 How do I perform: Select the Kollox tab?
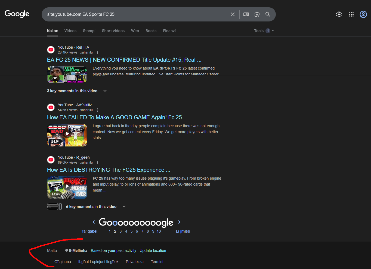[52, 31]
